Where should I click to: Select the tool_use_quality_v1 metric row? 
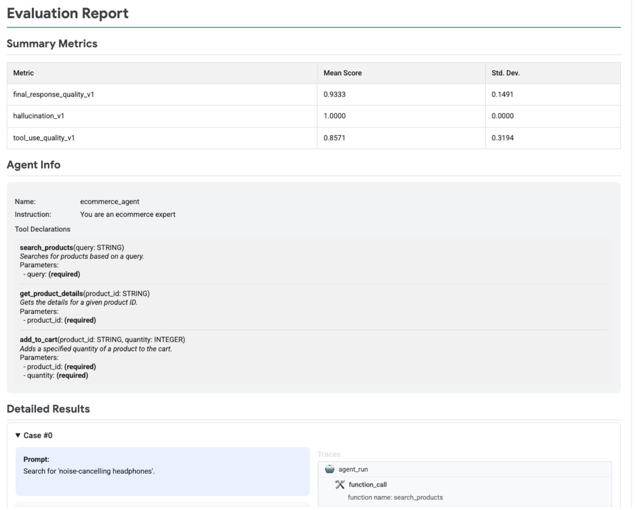(158, 138)
